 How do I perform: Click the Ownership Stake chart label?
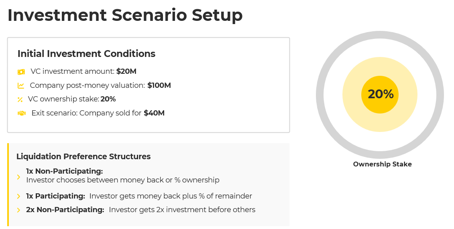click(382, 164)
